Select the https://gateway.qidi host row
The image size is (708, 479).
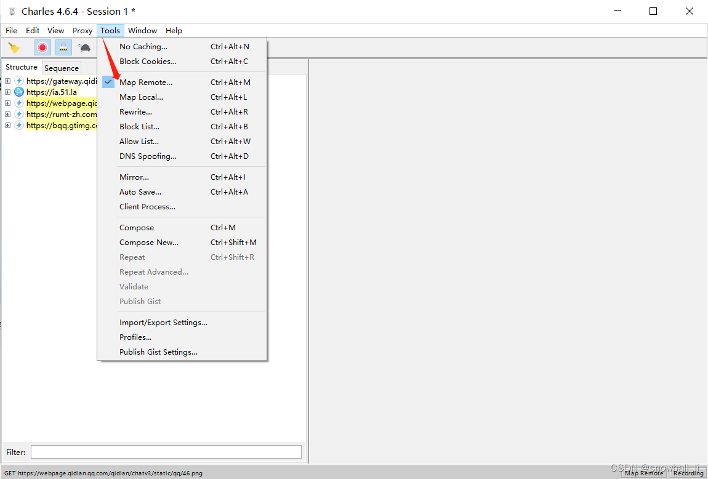(62, 81)
